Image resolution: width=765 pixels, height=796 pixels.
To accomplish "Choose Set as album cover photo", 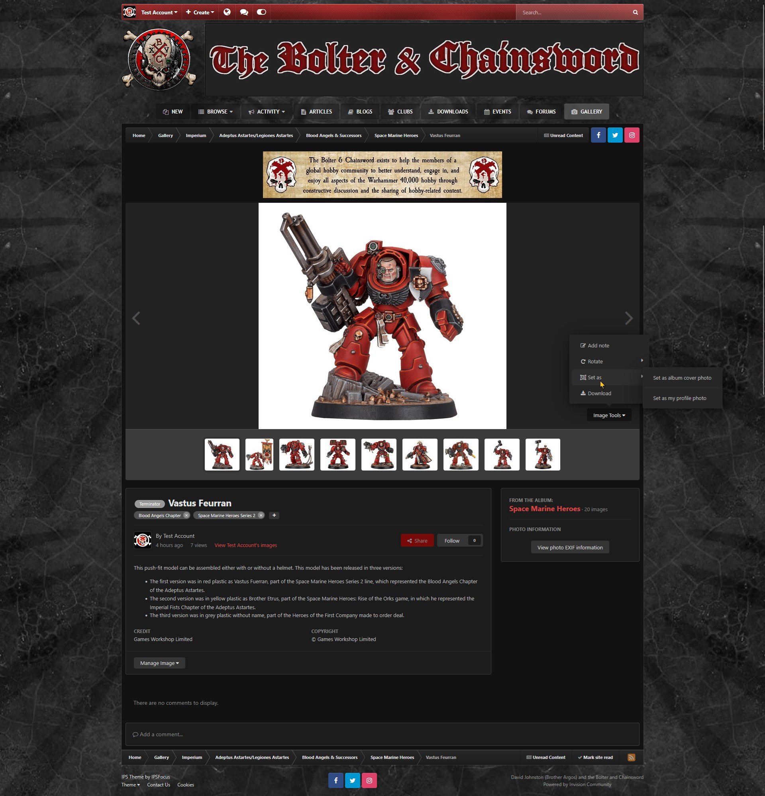I will [x=682, y=378].
